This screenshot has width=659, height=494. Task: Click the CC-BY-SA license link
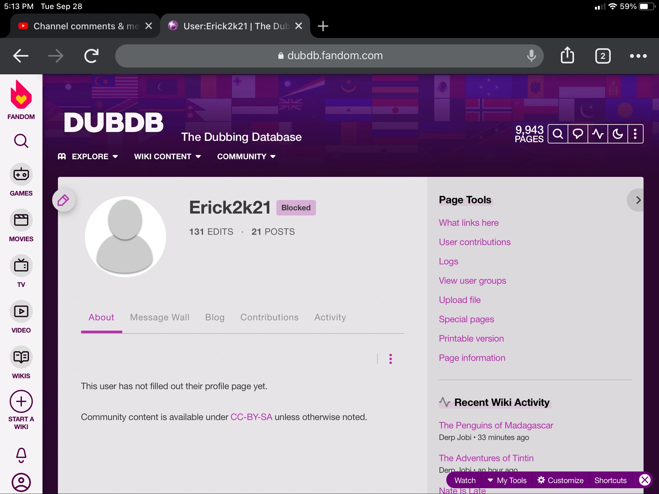pos(251,417)
